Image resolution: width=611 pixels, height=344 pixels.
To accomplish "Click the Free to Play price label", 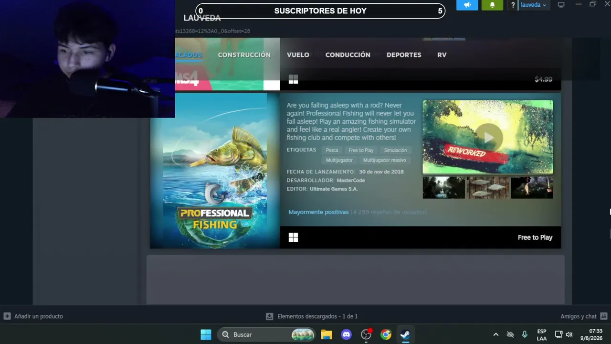I will pyautogui.click(x=535, y=237).
